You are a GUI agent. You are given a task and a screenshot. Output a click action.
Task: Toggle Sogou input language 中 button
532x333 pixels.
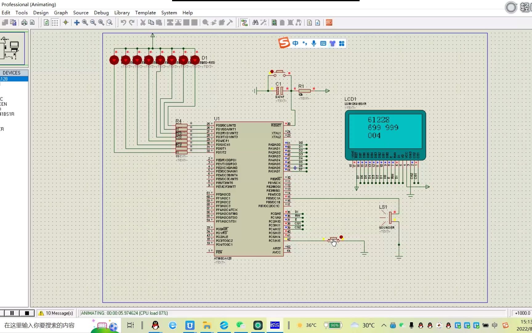[295, 43]
